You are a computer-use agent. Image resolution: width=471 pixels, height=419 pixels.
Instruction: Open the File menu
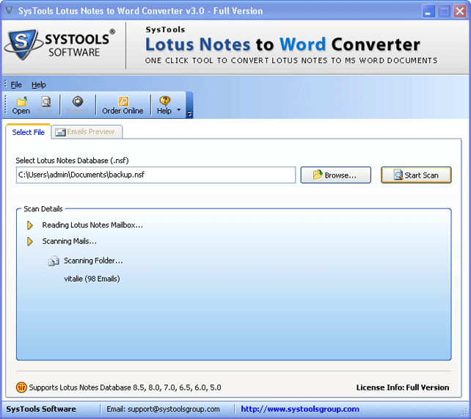pyautogui.click(x=16, y=85)
